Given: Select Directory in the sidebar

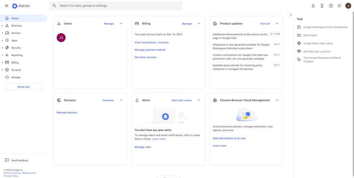Looking at the screenshot, I should (x=23, y=26).
